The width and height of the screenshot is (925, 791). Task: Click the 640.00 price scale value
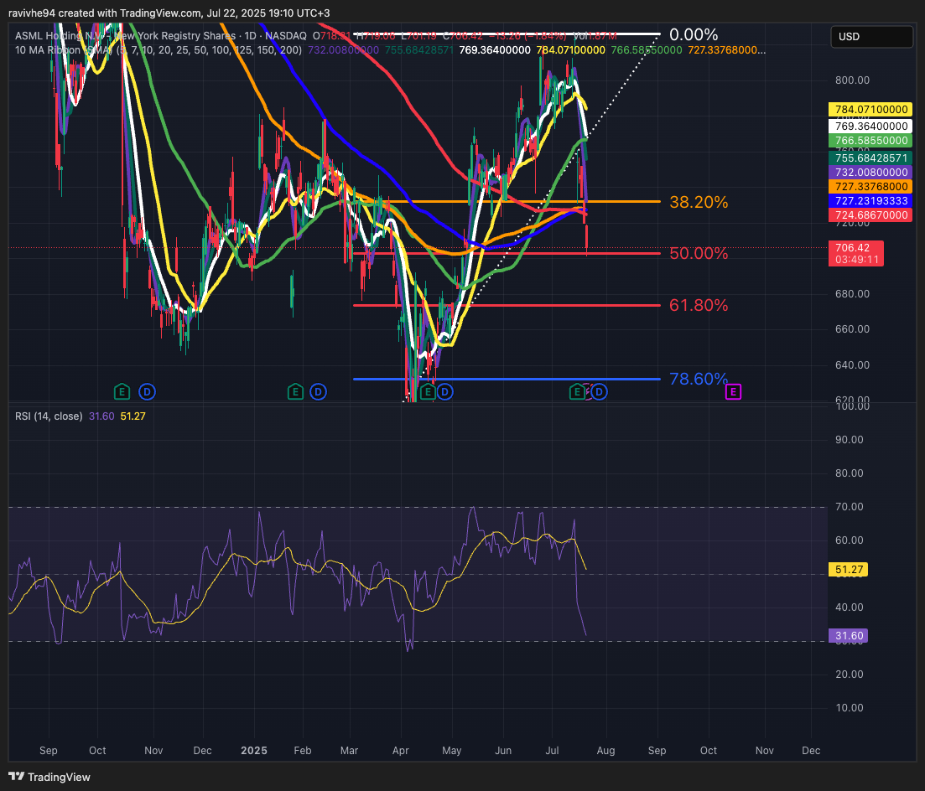pyautogui.click(x=852, y=364)
